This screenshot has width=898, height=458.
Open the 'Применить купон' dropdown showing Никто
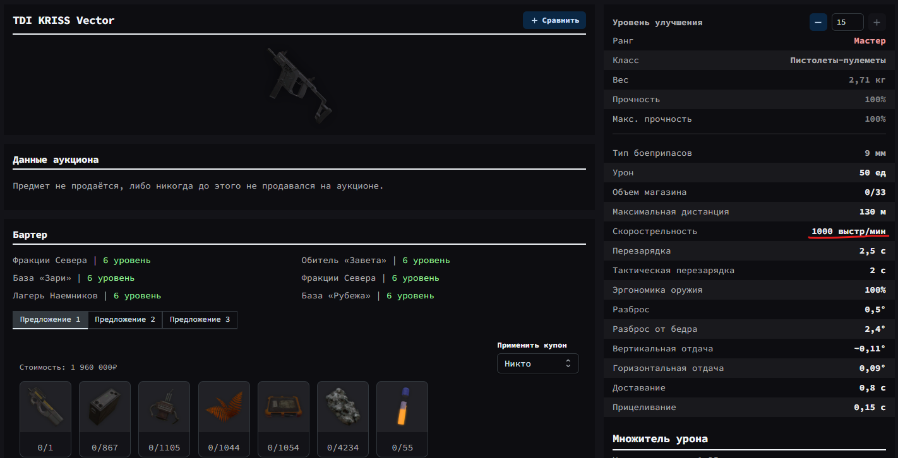click(537, 363)
